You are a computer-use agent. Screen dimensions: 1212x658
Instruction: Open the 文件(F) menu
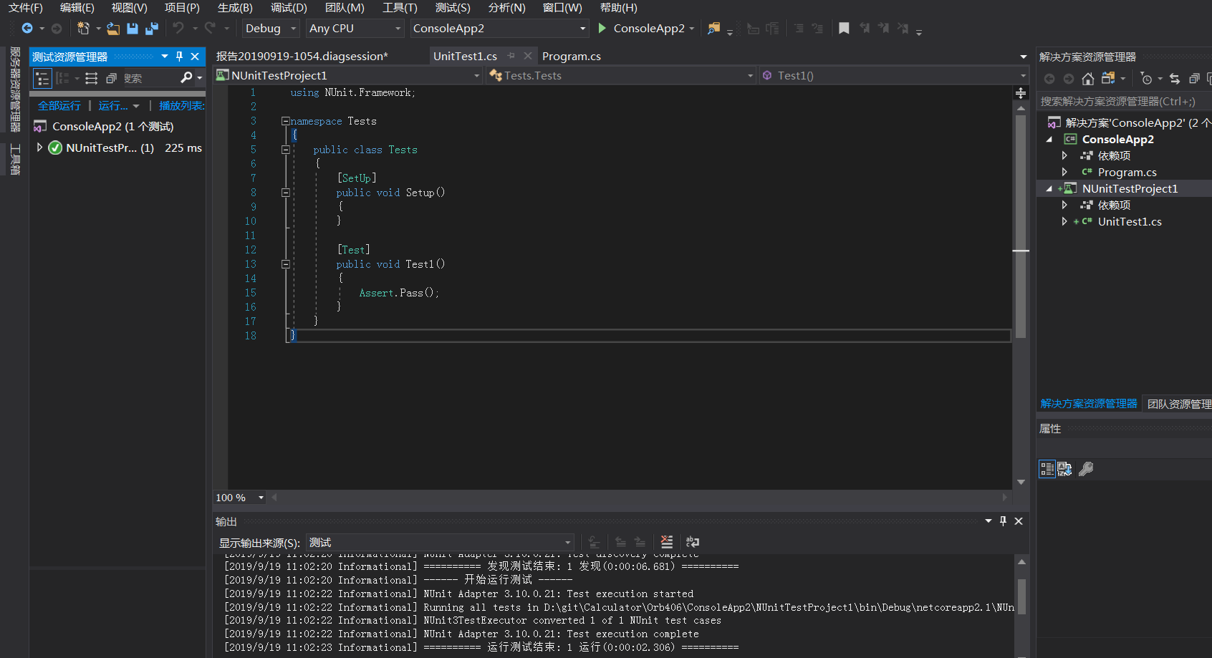26,8
